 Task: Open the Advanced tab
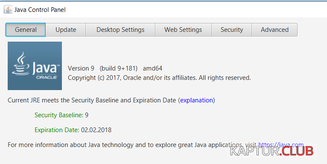[274, 30]
